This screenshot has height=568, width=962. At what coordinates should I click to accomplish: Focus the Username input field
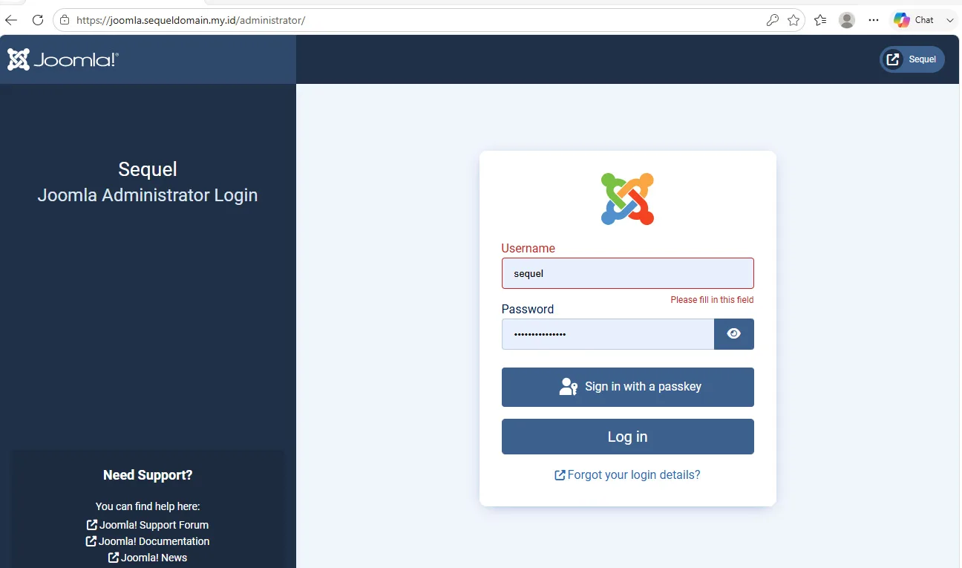[627, 273]
